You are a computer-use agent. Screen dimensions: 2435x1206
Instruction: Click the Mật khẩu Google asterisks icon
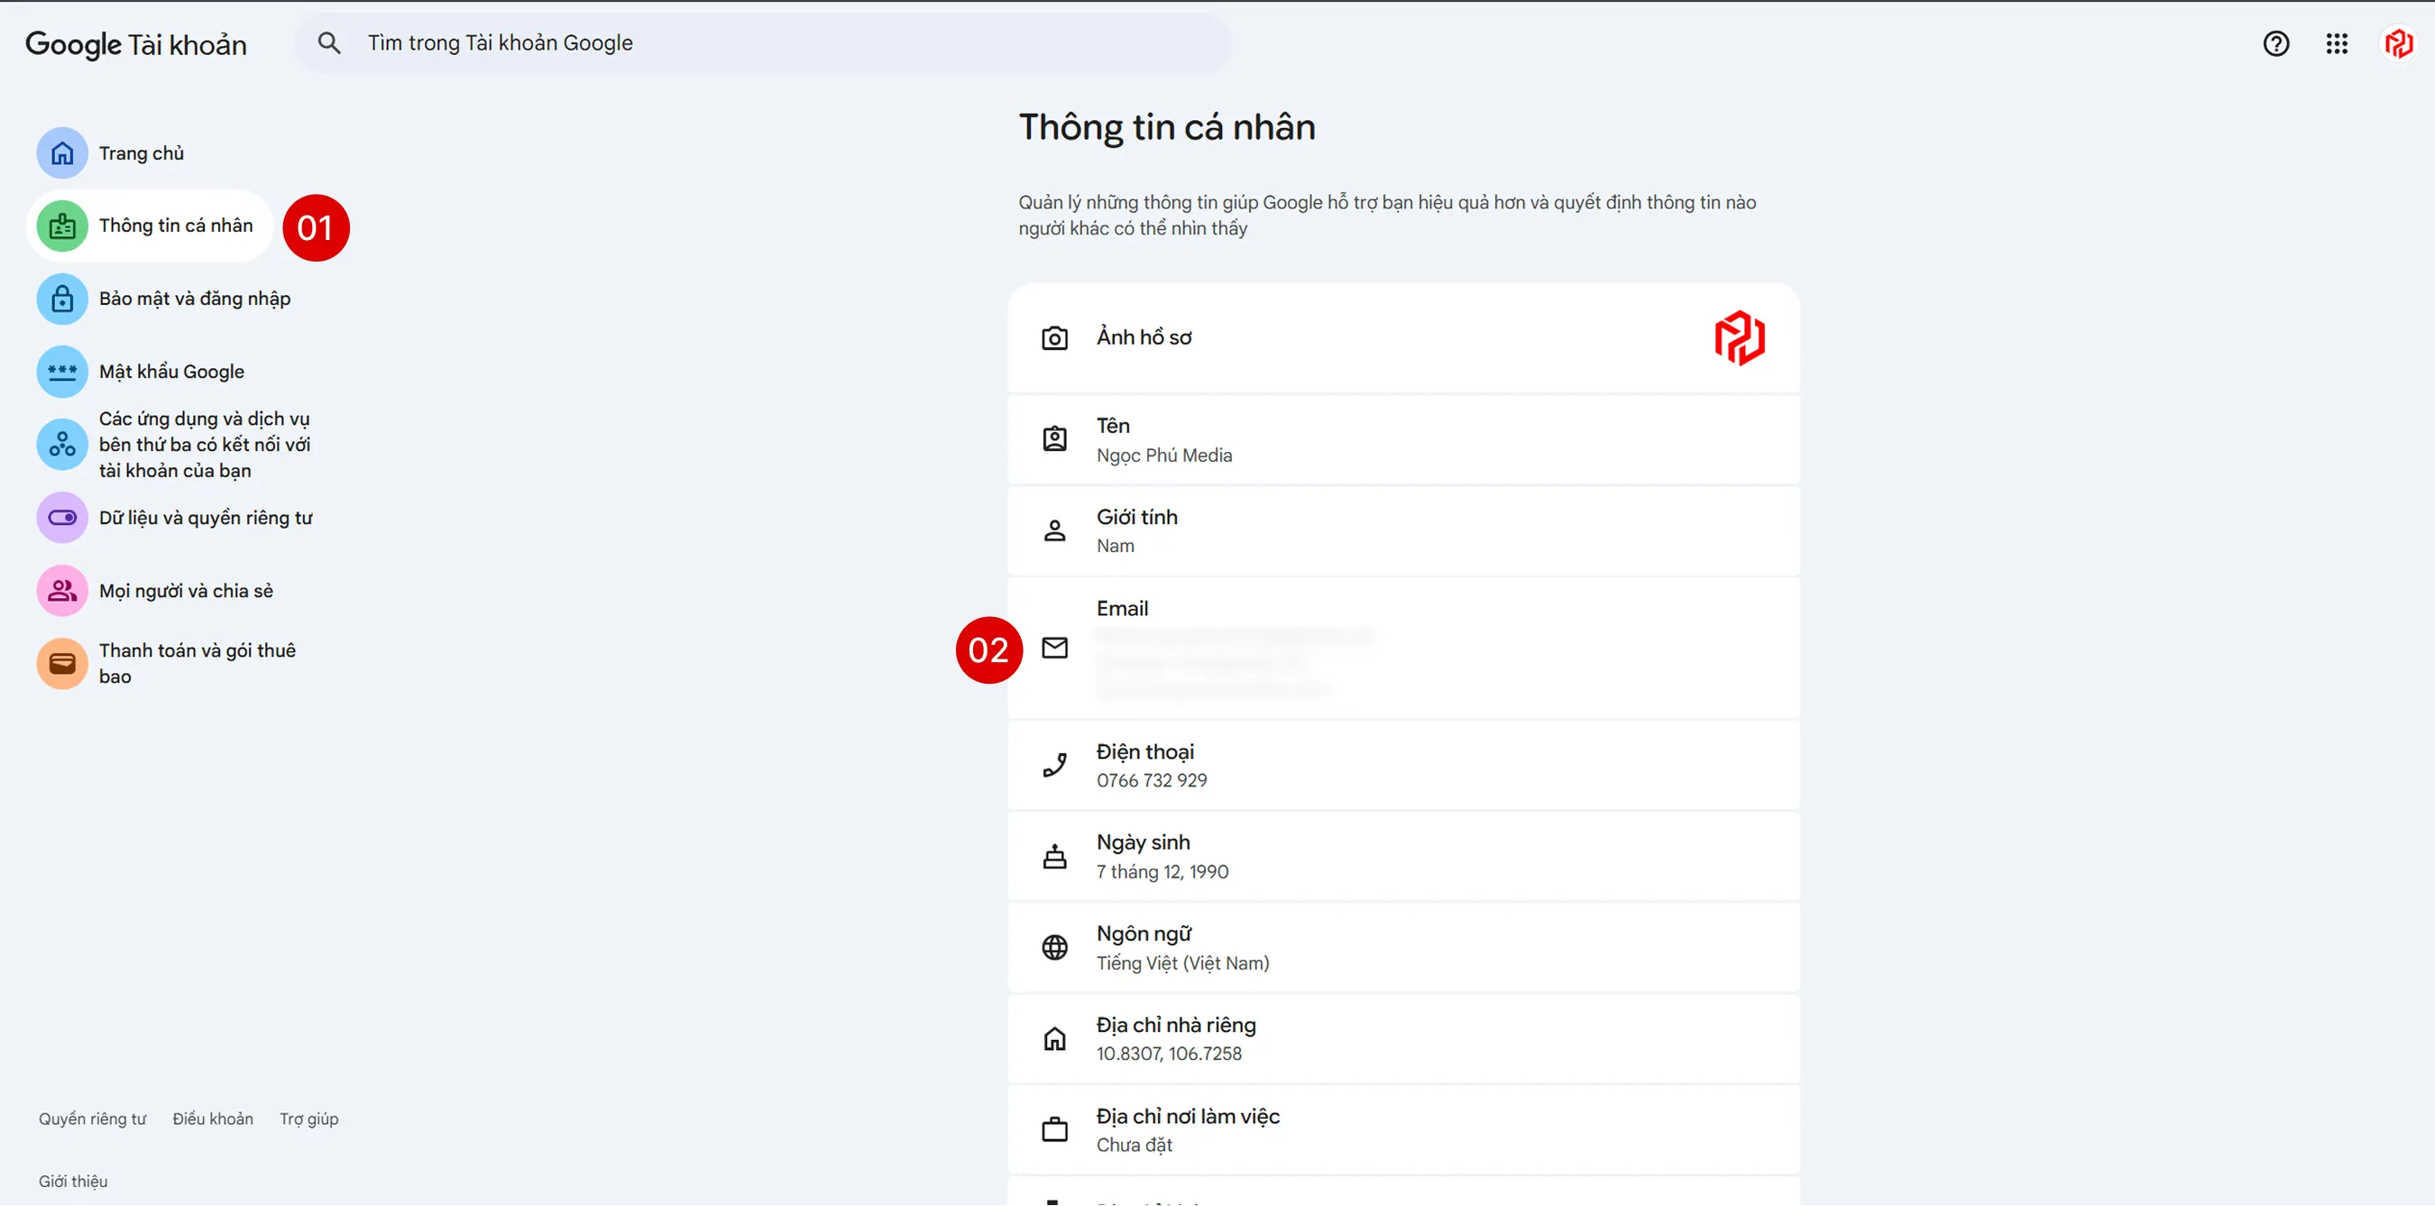tap(61, 372)
